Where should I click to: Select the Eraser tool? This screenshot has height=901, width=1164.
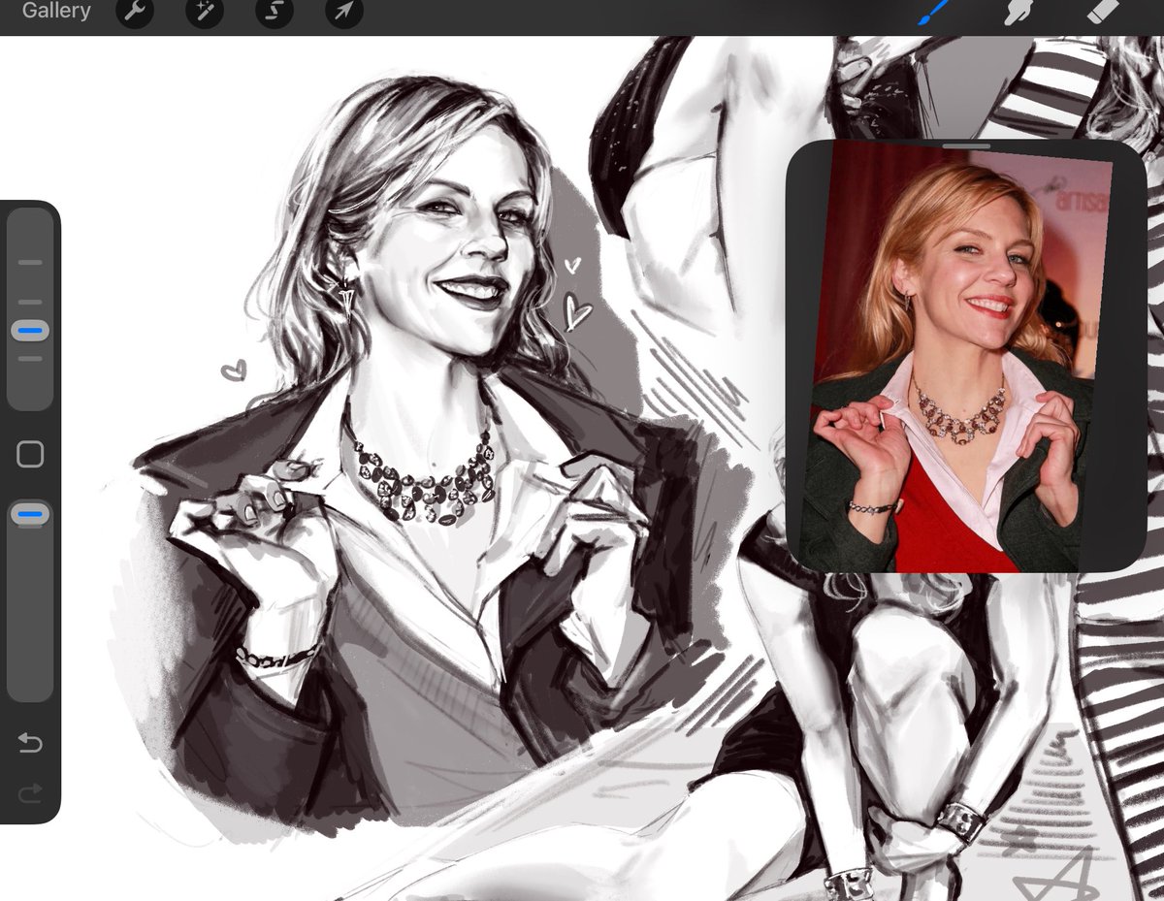[x=1103, y=12]
